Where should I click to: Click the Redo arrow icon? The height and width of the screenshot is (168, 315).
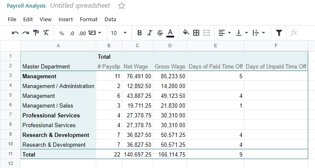point(26,33)
